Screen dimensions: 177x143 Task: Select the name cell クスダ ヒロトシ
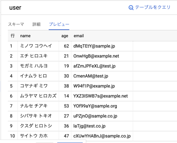click(36, 126)
